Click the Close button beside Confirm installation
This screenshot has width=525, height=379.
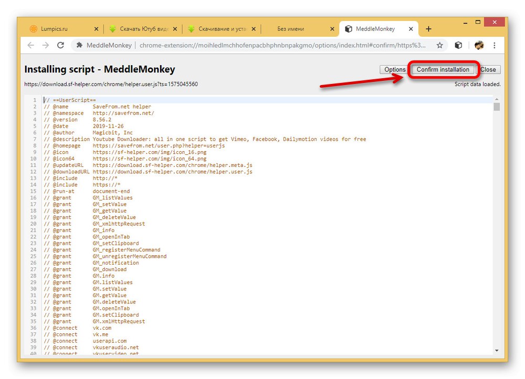488,70
